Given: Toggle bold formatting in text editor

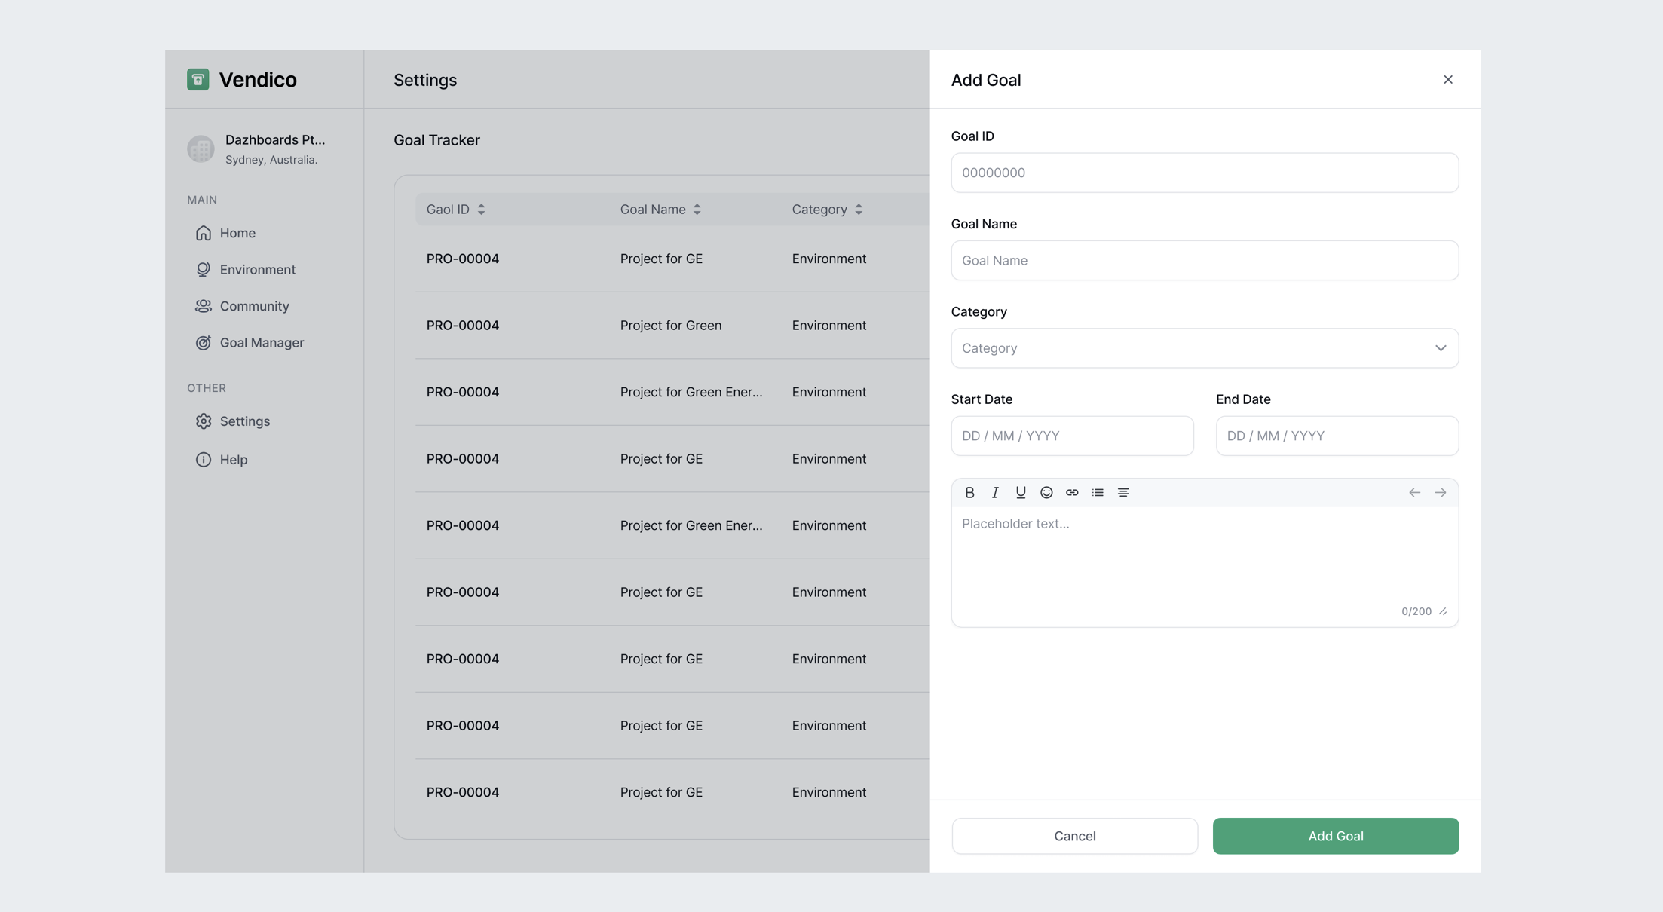Looking at the screenshot, I should click(969, 492).
